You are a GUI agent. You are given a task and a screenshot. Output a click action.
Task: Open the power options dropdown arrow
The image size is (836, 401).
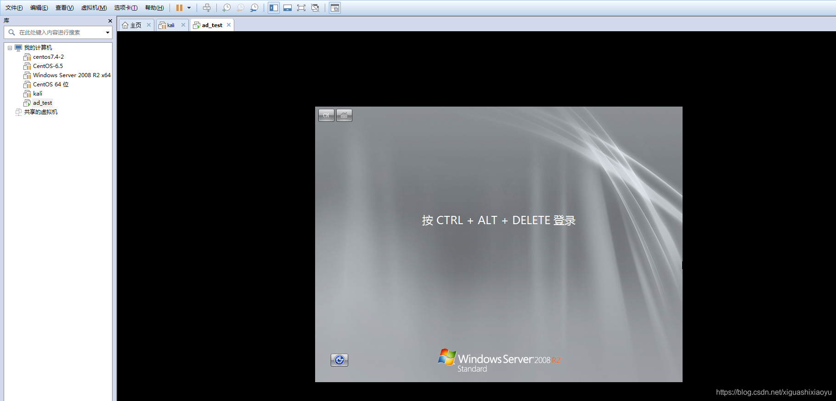pos(189,8)
